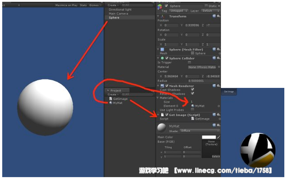Toggle Sphere Collider enabled checkbox
The height and width of the screenshot is (178, 287).
click(167, 58)
